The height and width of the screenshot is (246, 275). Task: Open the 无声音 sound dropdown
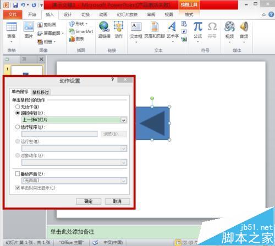(x=124, y=181)
